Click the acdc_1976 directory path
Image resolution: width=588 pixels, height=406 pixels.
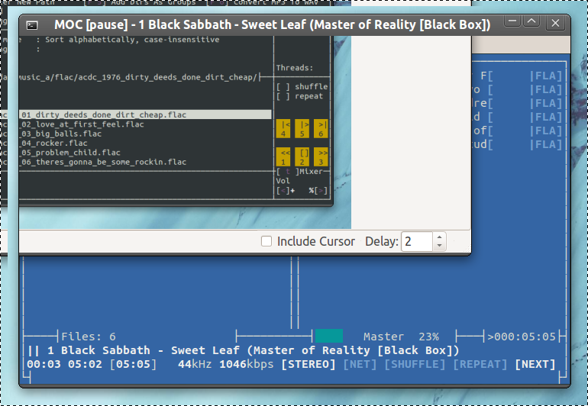138,77
